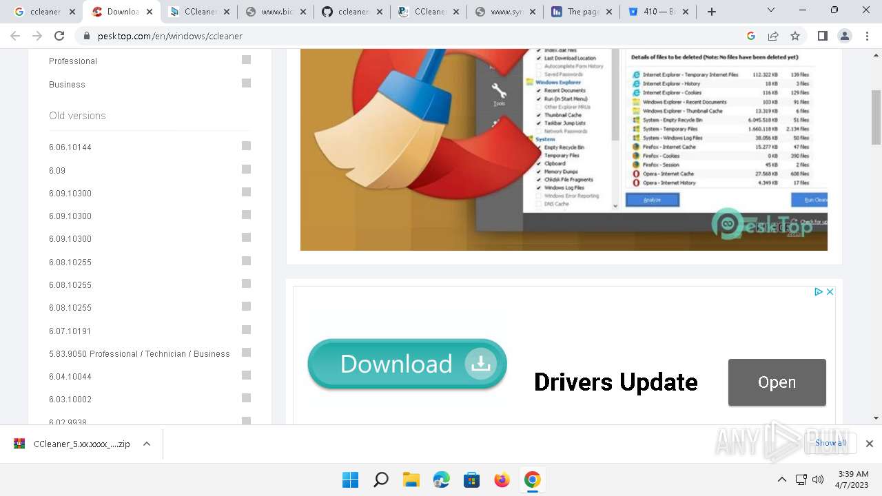
Task: Click the page vertical scrollbar thumb
Action: pos(876,118)
